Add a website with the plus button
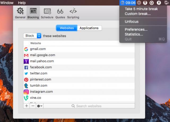The width and height of the screenshot is (170, 122). coord(27,106)
